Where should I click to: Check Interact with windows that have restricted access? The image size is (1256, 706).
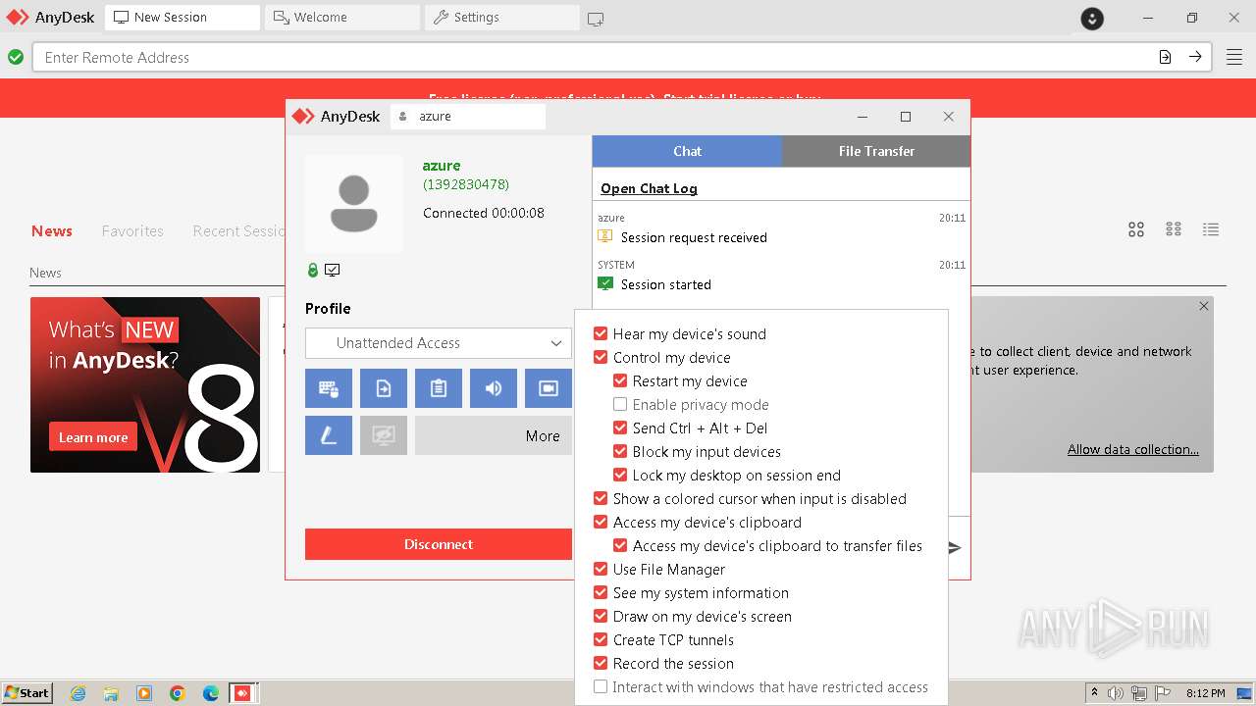click(601, 686)
